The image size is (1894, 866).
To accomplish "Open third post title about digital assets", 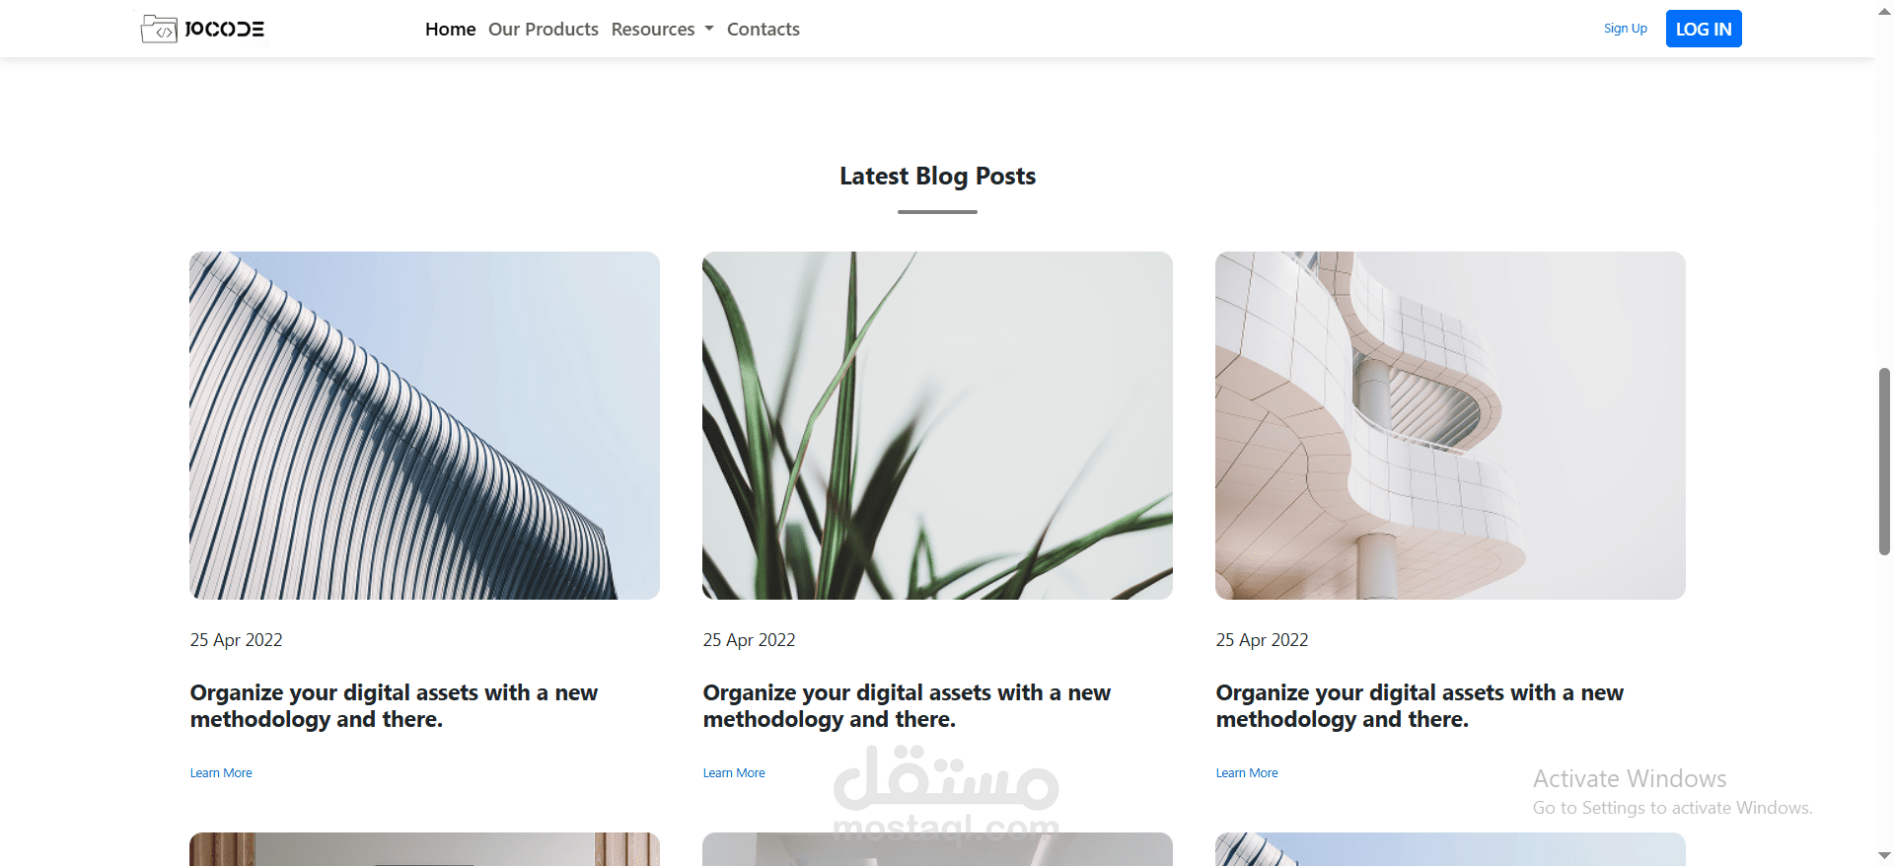I will tap(1420, 706).
